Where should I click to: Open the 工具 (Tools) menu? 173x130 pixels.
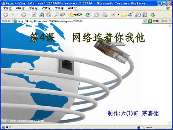pyautogui.click(x=60, y=8)
